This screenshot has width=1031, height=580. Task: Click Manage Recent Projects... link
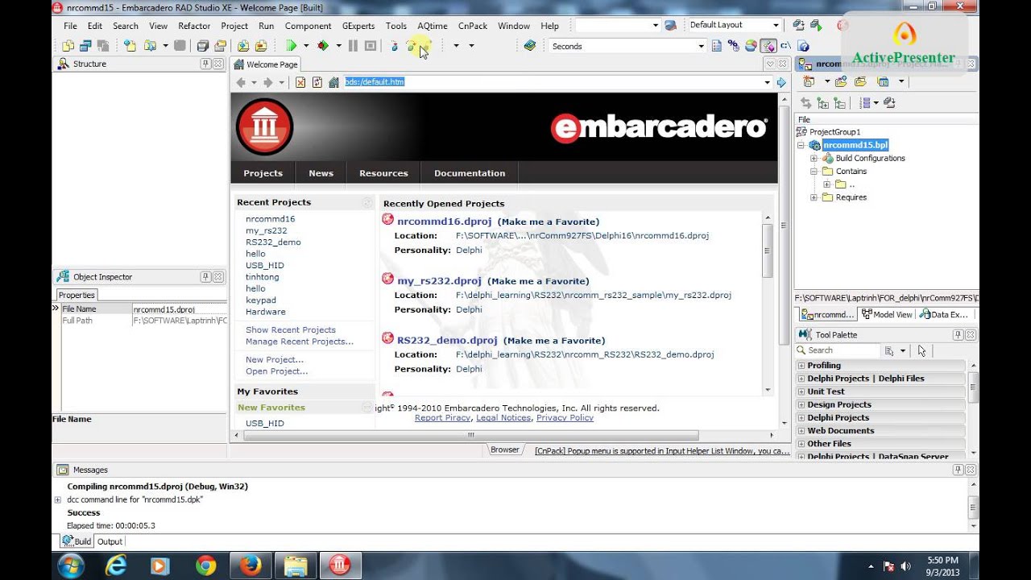(x=300, y=342)
